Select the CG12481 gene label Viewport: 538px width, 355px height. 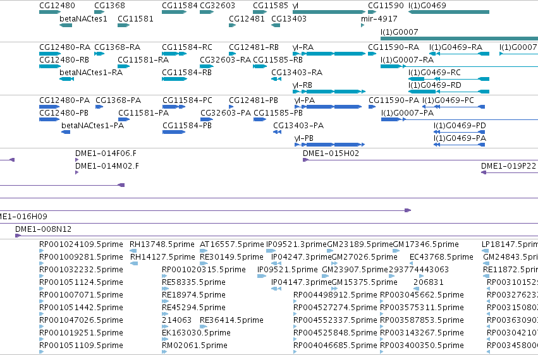coord(247,18)
